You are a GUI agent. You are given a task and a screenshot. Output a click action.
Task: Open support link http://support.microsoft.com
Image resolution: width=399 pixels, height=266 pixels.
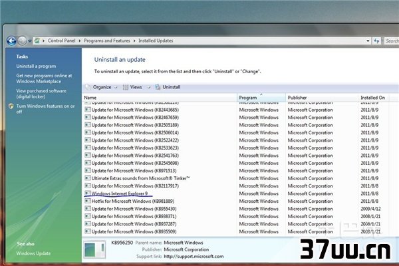(194, 257)
